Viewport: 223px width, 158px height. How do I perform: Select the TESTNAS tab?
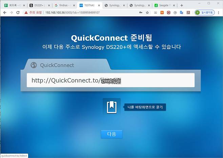pyautogui.click(x=89, y=5)
